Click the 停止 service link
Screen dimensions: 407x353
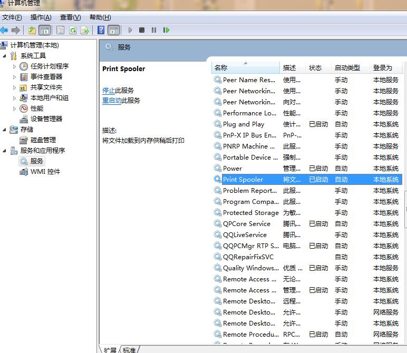point(109,91)
